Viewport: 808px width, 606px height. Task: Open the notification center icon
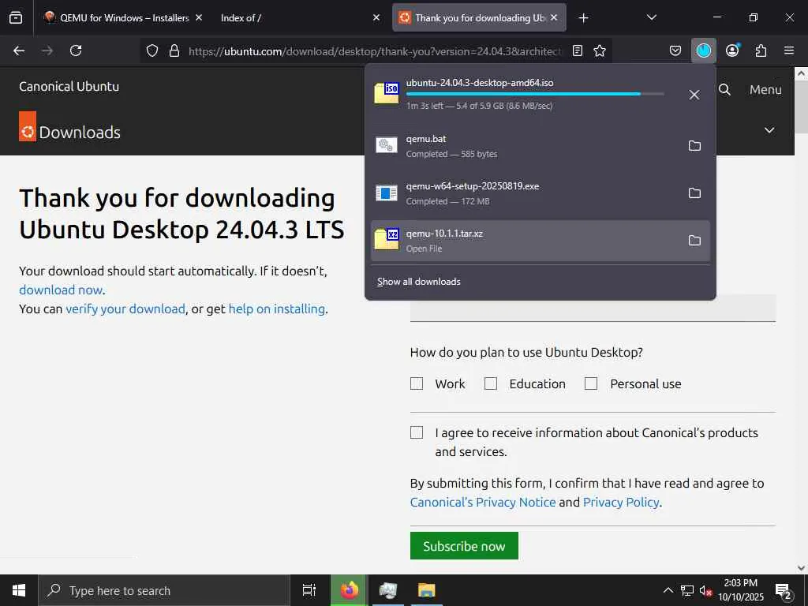coord(784,592)
